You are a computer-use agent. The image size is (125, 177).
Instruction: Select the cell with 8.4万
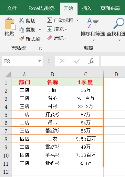(86, 163)
